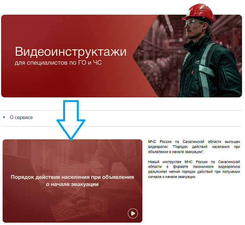Click the worker's red hard hat

(200, 14)
